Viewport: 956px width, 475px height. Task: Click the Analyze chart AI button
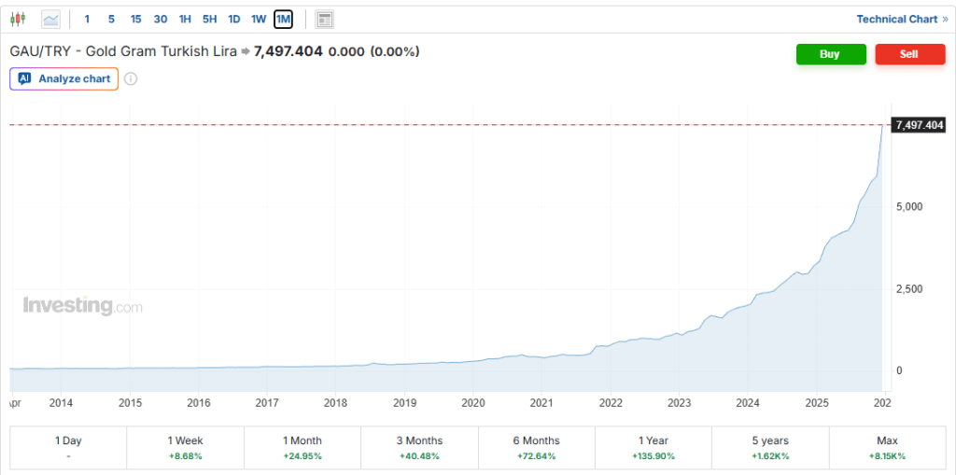64,78
